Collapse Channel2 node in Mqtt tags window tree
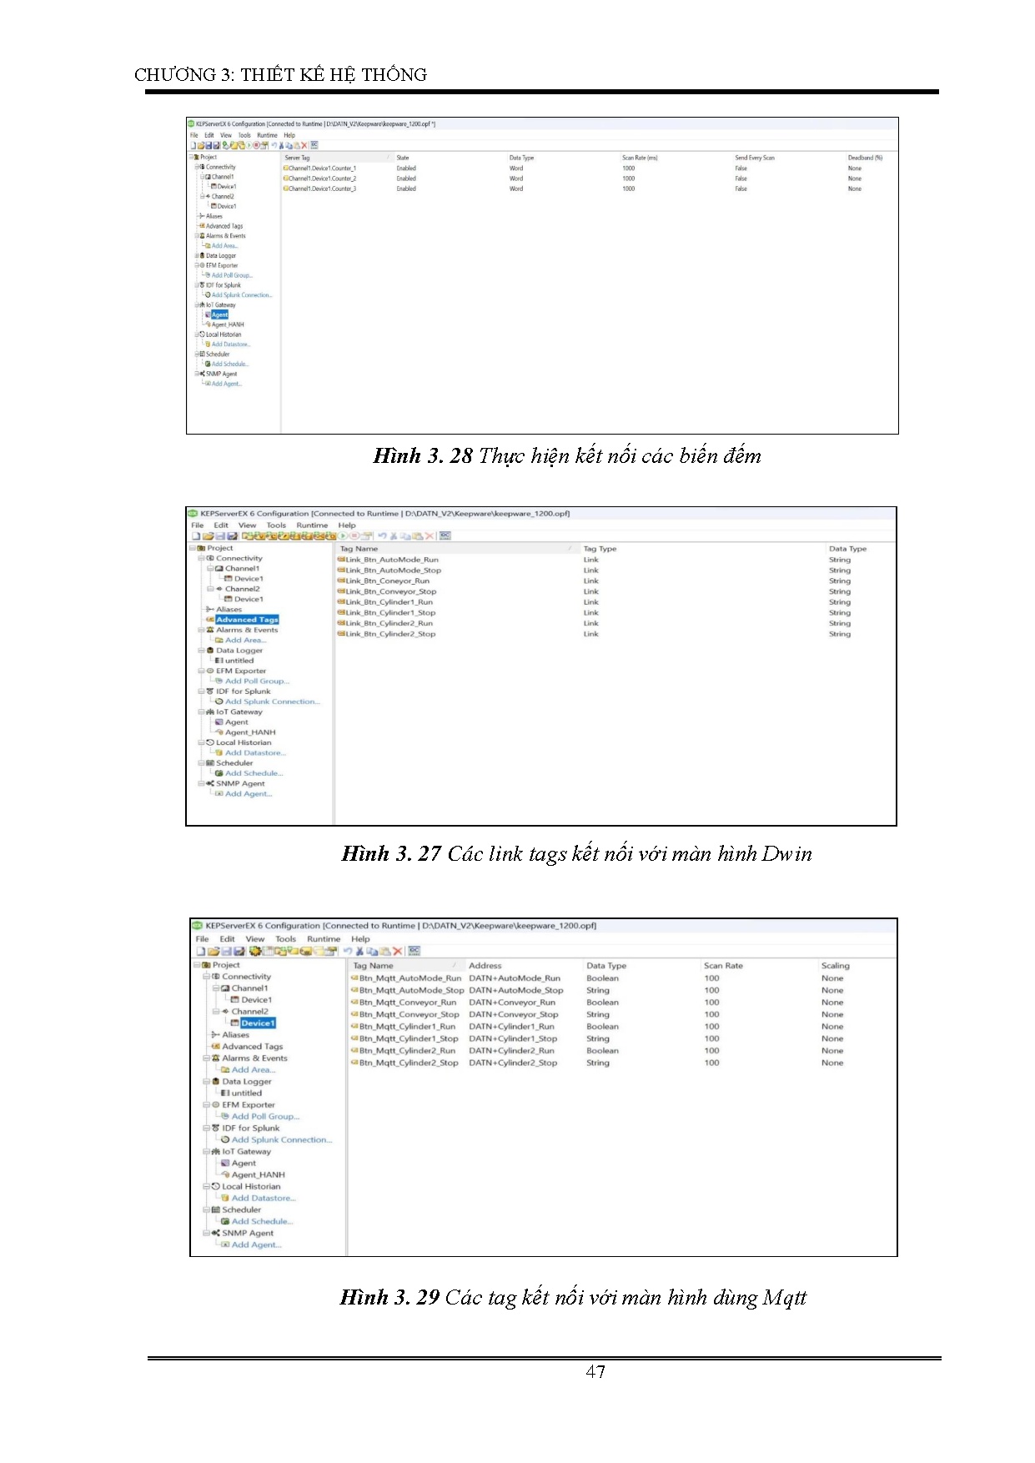Image resolution: width=1035 pixels, height=1463 pixels. click(214, 1012)
